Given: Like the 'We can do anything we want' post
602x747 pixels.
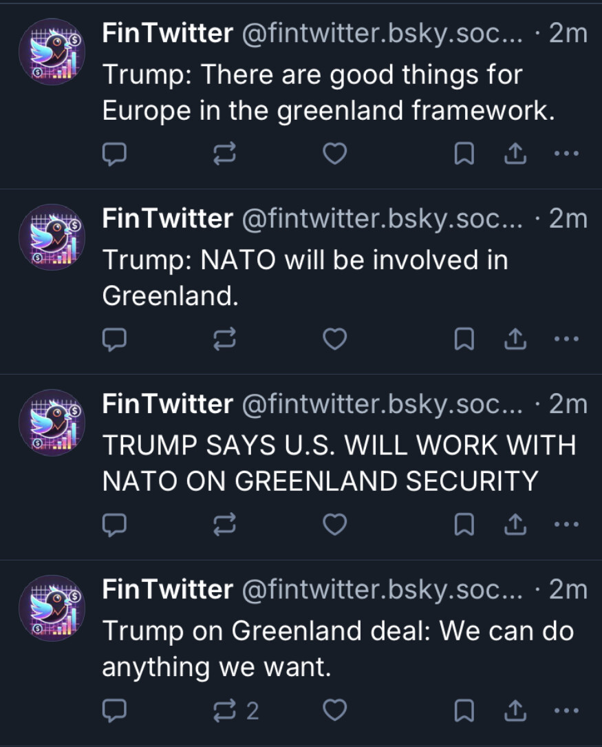Looking at the screenshot, I should pos(334,711).
